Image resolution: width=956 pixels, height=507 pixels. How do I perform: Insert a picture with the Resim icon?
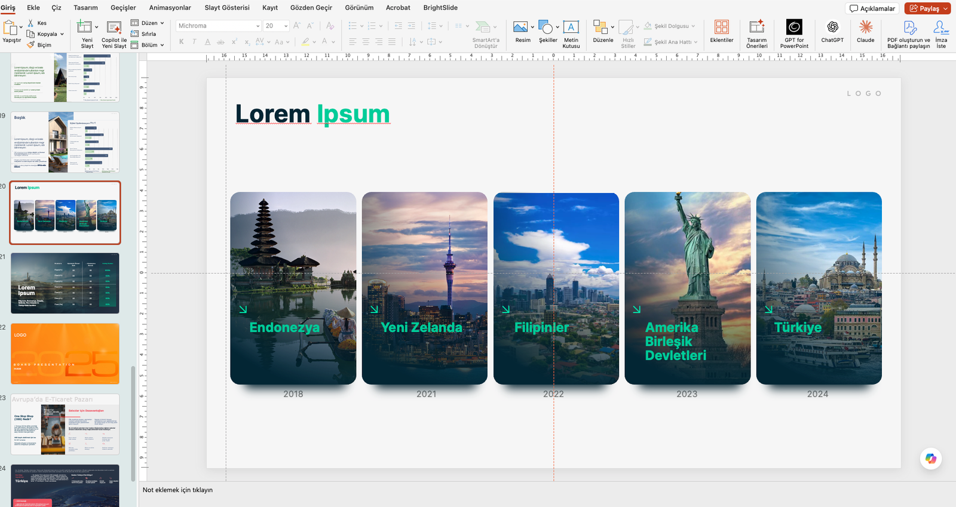click(520, 27)
